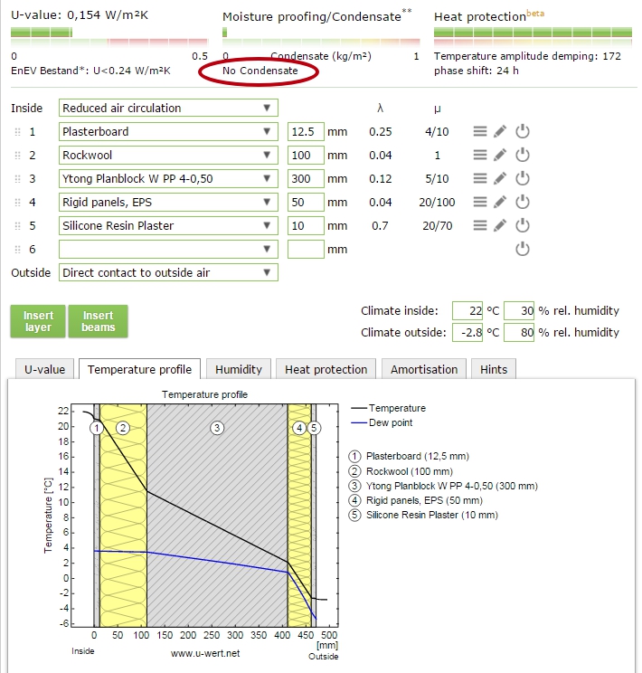This screenshot has height=673, width=642.
Task: Click the Silicone Resin Plaster thickness field 10
Action: click(306, 226)
